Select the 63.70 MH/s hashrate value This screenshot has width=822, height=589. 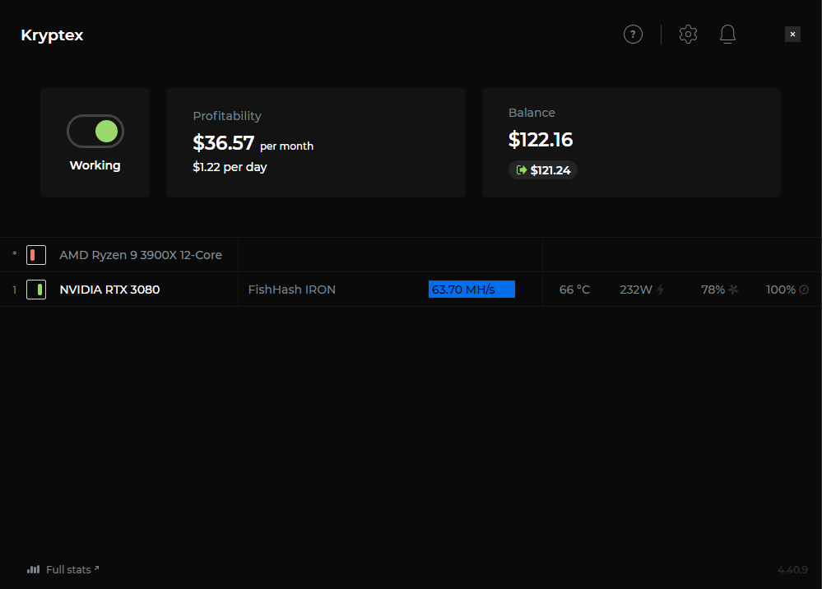pos(471,290)
